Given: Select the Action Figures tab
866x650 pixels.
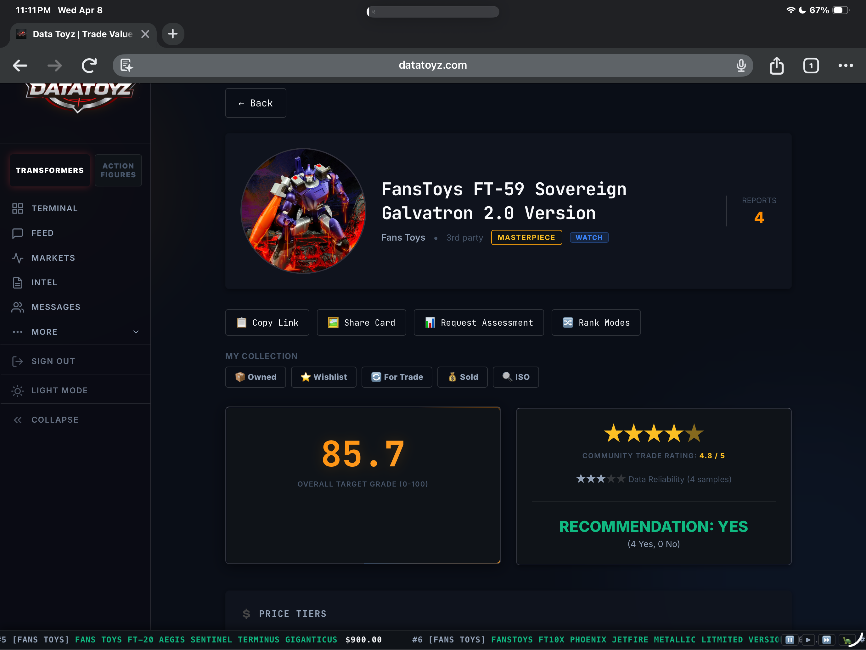Looking at the screenshot, I should point(118,170).
